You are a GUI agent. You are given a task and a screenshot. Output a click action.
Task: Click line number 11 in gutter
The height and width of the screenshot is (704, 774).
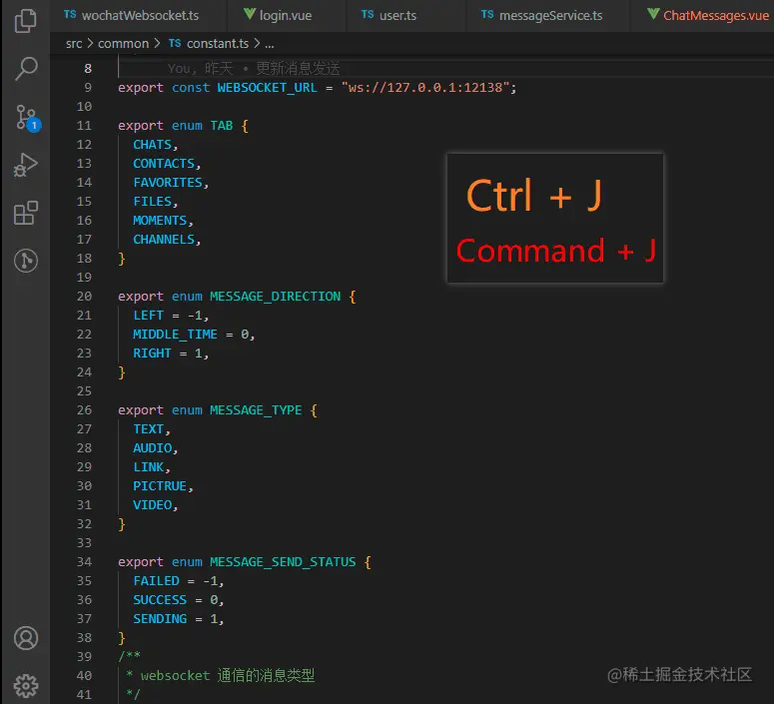coord(84,126)
